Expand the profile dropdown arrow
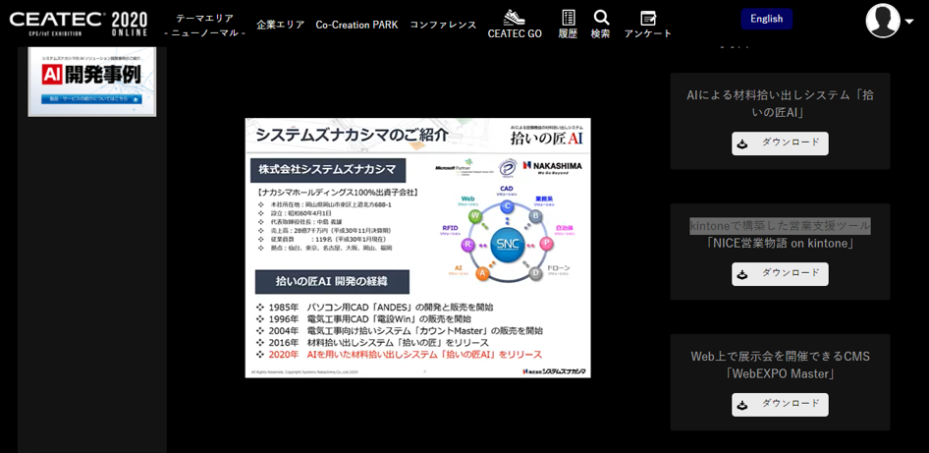929x453 pixels. [x=909, y=22]
